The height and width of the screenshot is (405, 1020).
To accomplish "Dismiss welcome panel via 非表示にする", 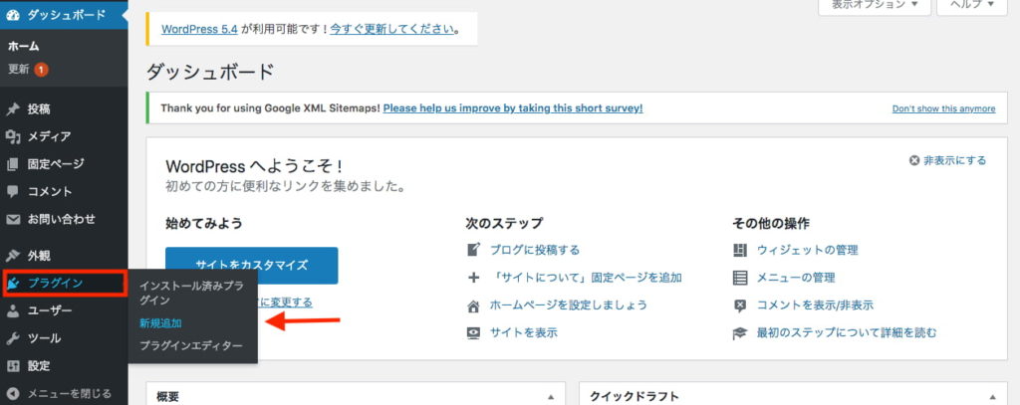I will [x=947, y=160].
